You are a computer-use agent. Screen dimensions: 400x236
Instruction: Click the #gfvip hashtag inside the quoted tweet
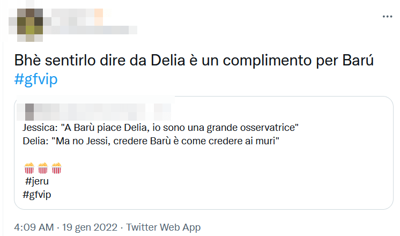(37, 194)
